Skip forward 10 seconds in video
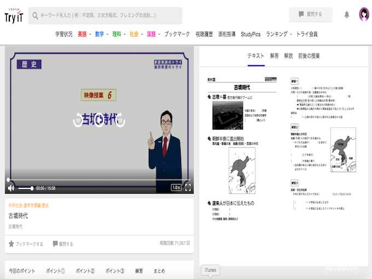 (x=120, y=120)
